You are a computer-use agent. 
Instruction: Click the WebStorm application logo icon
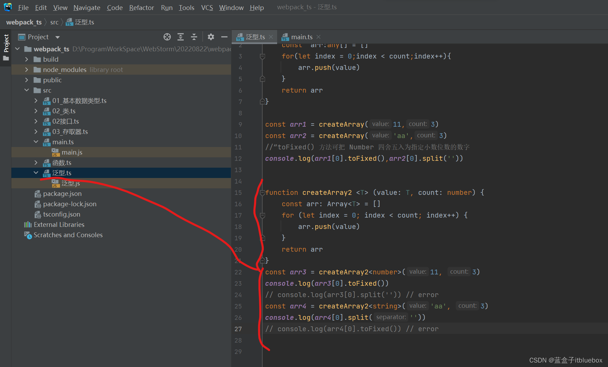pyautogui.click(x=8, y=7)
